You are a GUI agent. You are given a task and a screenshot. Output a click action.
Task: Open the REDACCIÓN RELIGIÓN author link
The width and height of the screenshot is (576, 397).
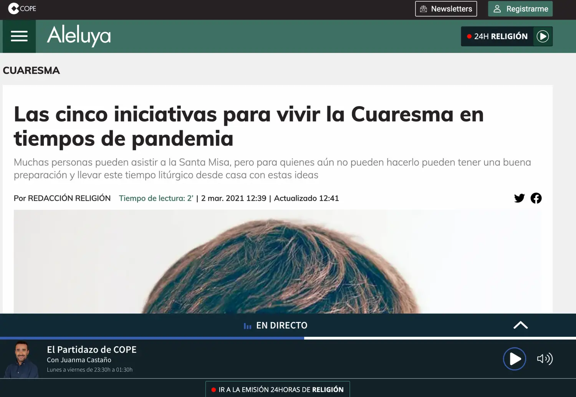(x=69, y=198)
